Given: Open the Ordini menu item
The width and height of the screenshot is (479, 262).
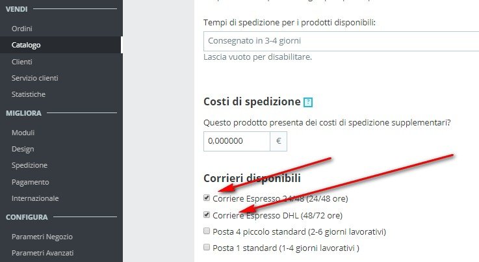Looking at the screenshot, I should tap(22, 29).
